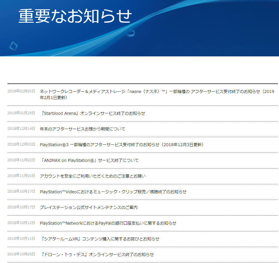The height and width of the screenshot is (263, 279).
Task: Click the 2018年11月01日 date label
Action: click(x=21, y=176)
